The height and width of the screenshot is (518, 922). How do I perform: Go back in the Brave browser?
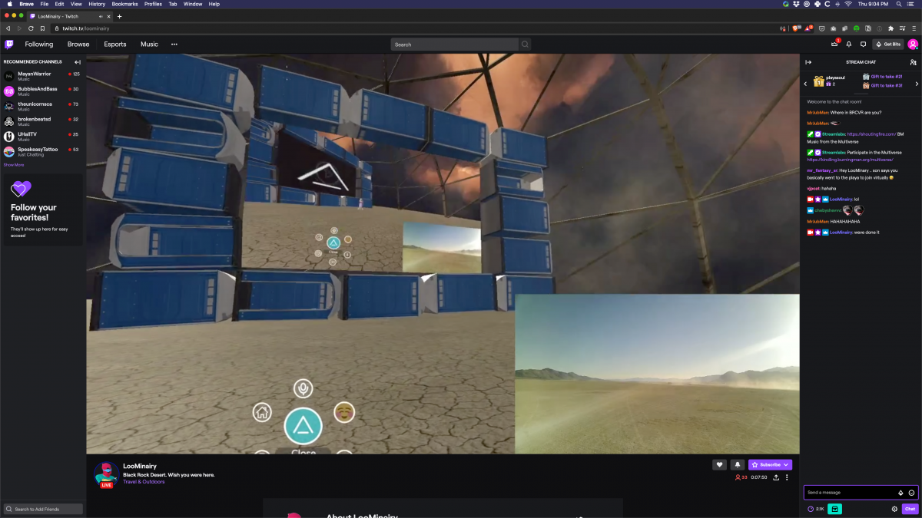(8, 28)
